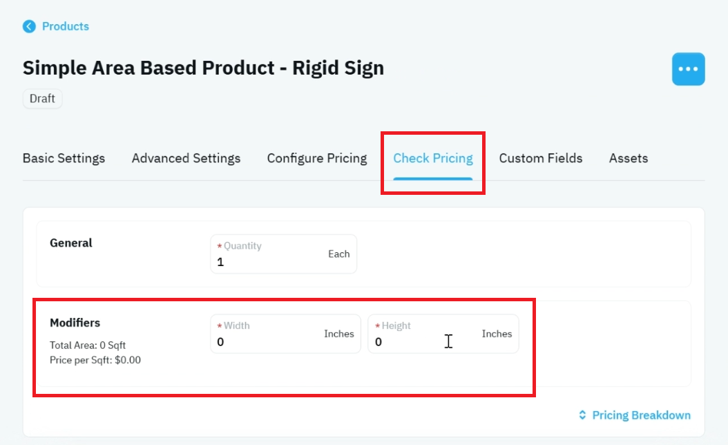Click the Inches unit beside Height
This screenshot has height=445, width=728.
click(x=497, y=334)
